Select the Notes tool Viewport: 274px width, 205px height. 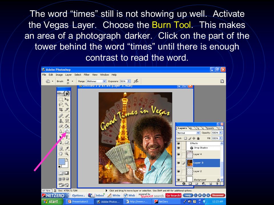pos(61,148)
